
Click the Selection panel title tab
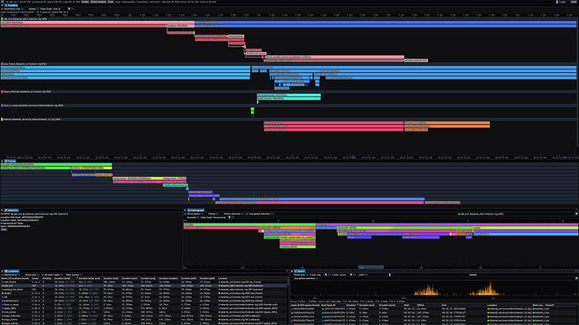click(11, 210)
